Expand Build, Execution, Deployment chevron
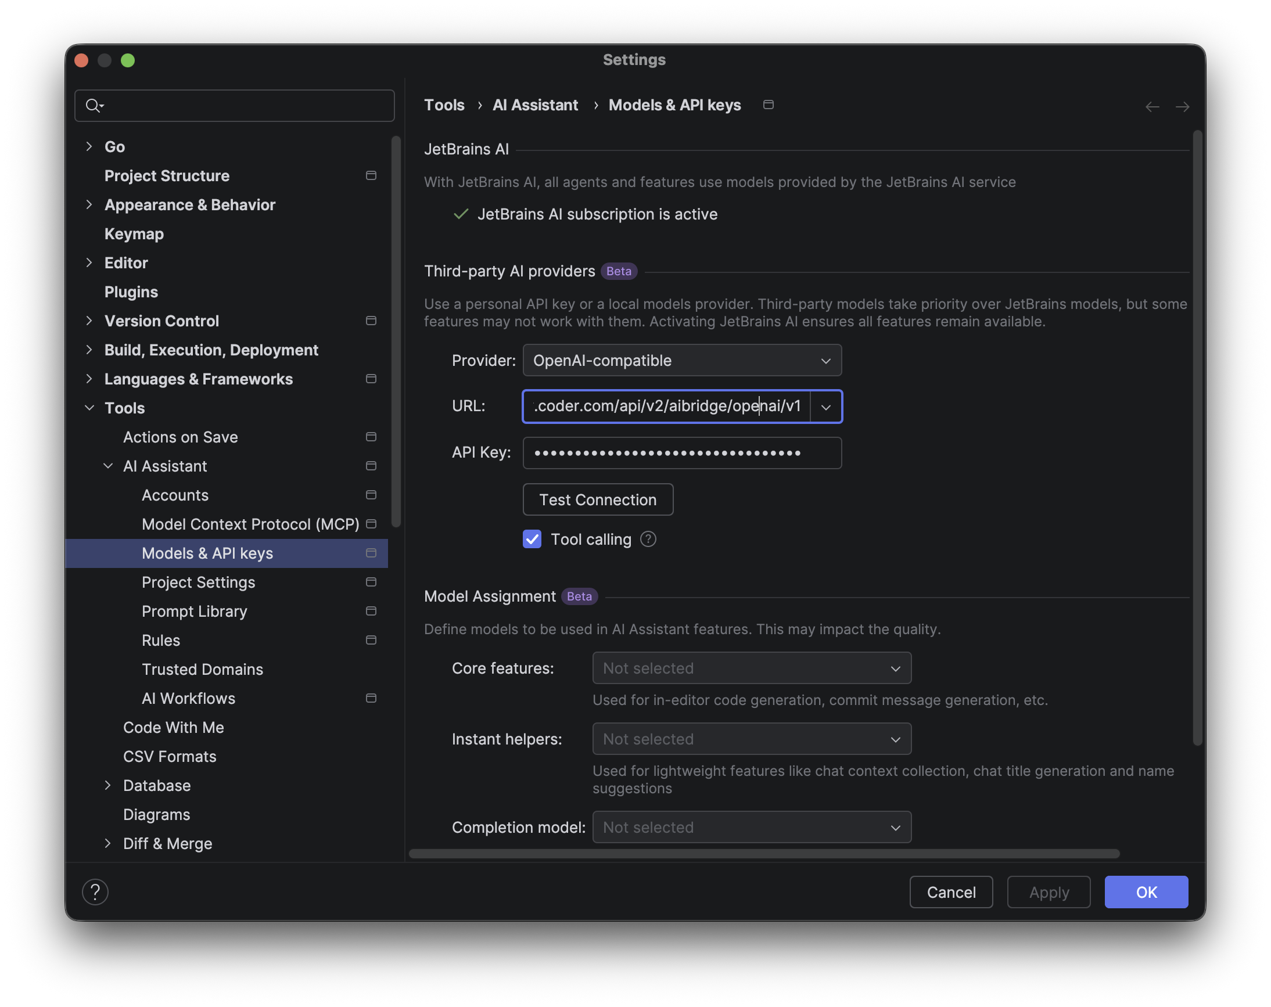The width and height of the screenshot is (1271, 1007). click(x=89, y=350)
